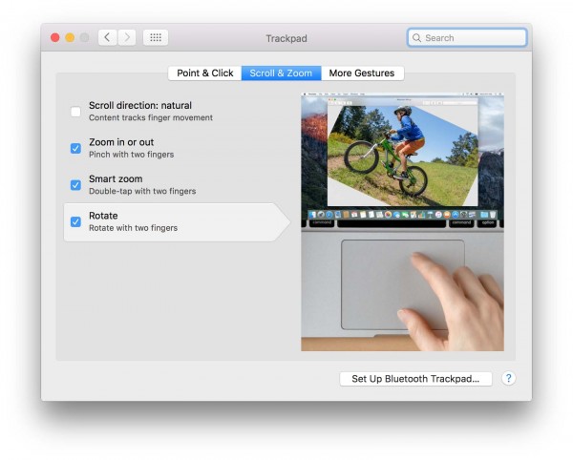
Task: Open the More Gestures tab
Action: (362, 73)
